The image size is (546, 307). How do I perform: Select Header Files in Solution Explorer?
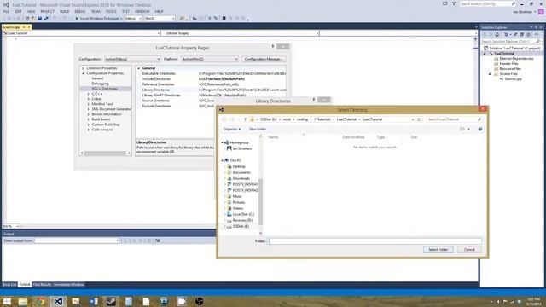pyautogui.click(x=508, y=64)
